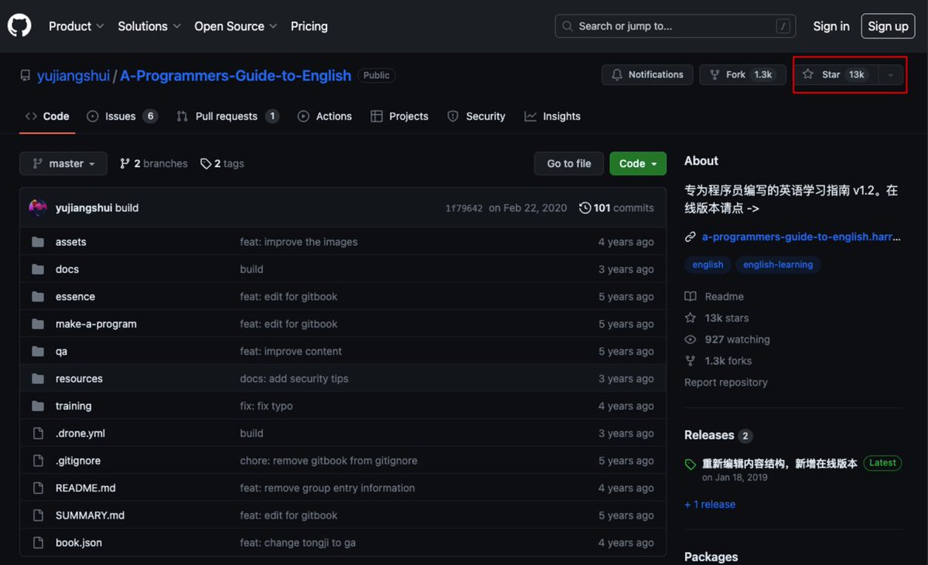
Task: Click the tag icon beside latest release
Action: pos(691,465)
